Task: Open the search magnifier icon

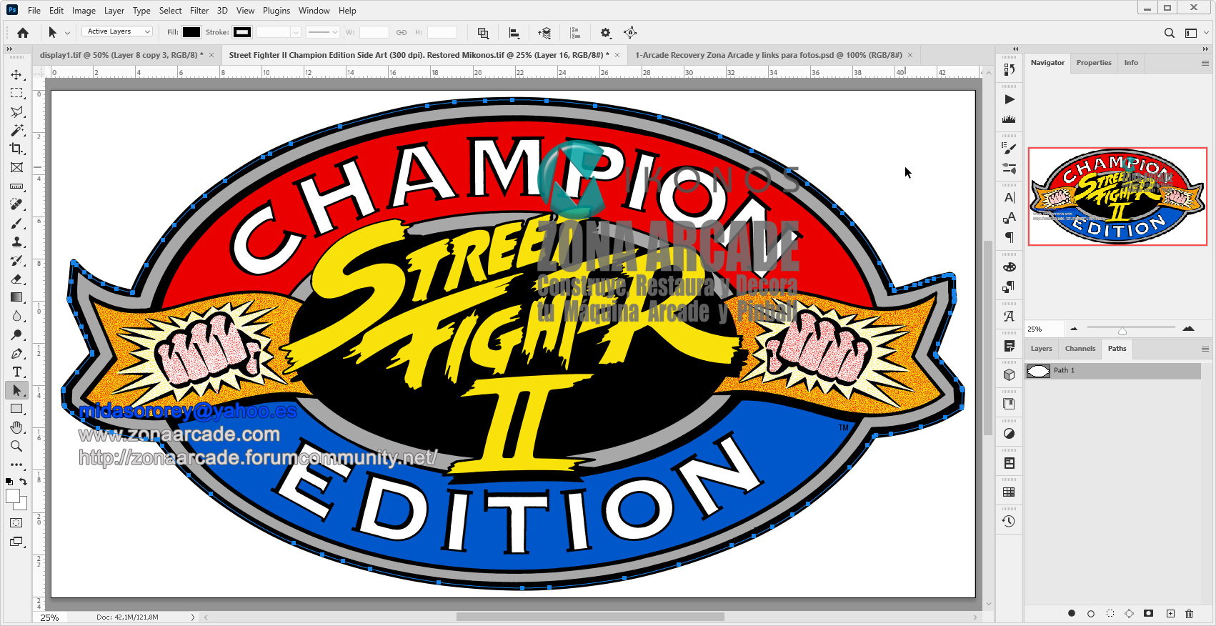Action: 1169,33
